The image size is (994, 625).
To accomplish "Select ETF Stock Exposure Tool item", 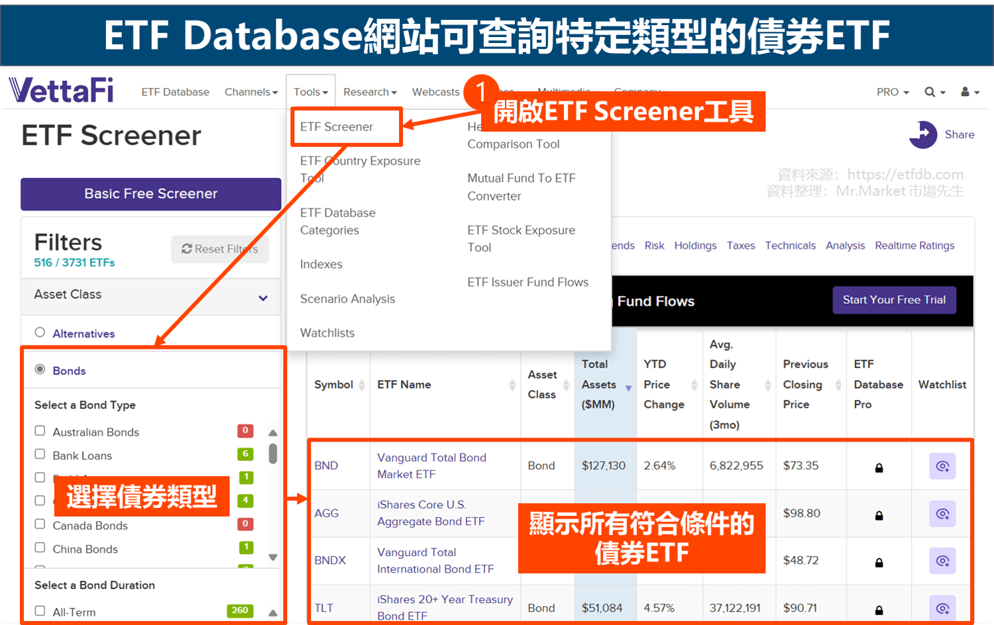I will point(522,238).
